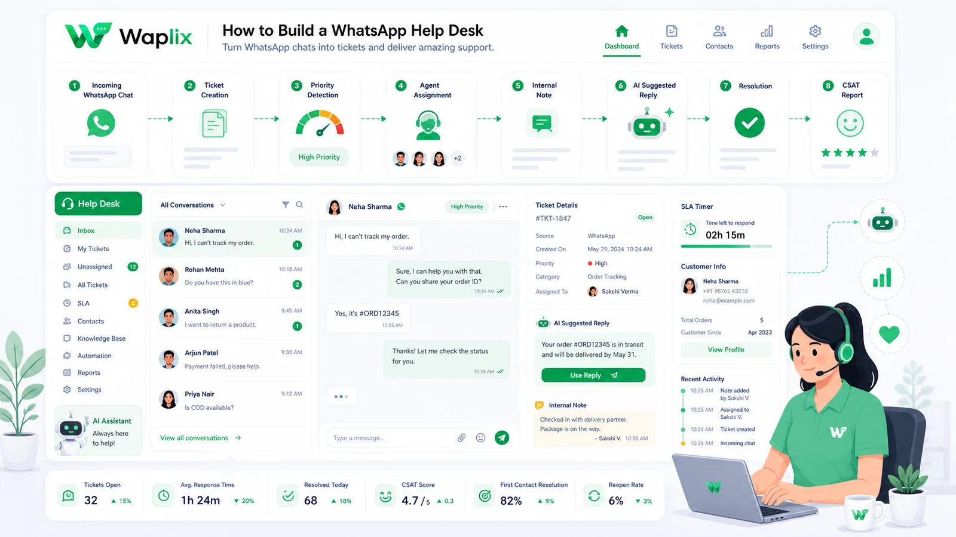Click View all conversations link
Image resolution: width=956 pixels, height=537 pixels.
200,438
